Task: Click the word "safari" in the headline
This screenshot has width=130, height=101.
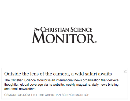Action: click(x=91, y=74)
